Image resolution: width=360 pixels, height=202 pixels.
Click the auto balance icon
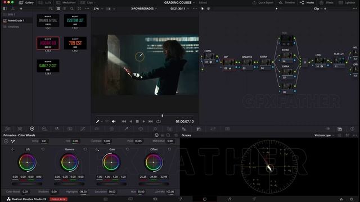(6, 141)
